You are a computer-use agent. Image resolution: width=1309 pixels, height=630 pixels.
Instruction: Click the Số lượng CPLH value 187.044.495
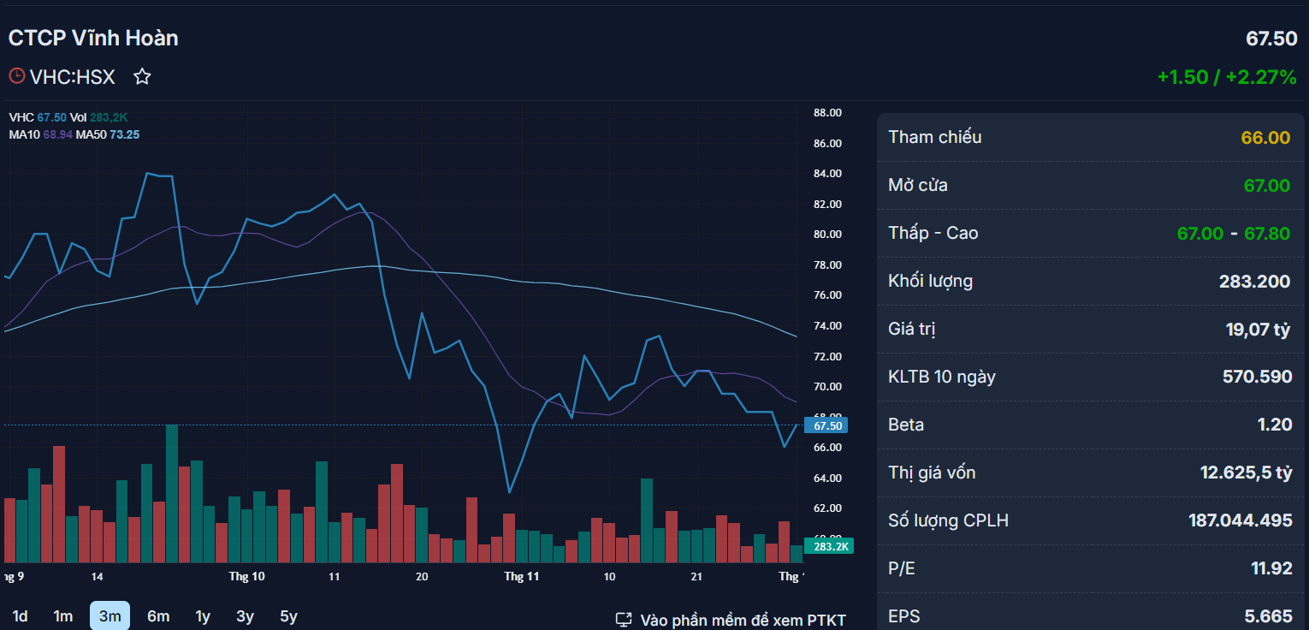(x=1241, y=521)
